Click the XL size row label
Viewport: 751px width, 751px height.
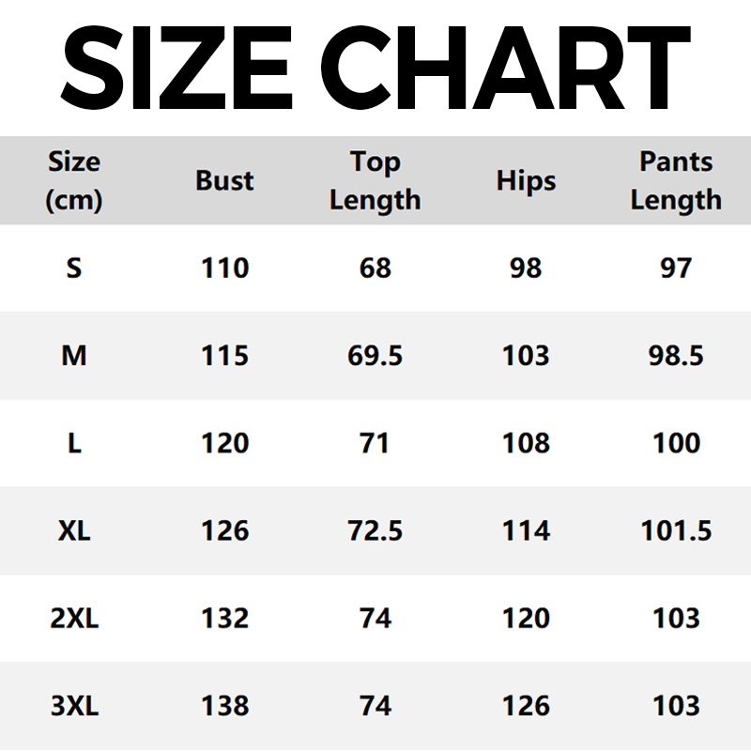point(74,531)
